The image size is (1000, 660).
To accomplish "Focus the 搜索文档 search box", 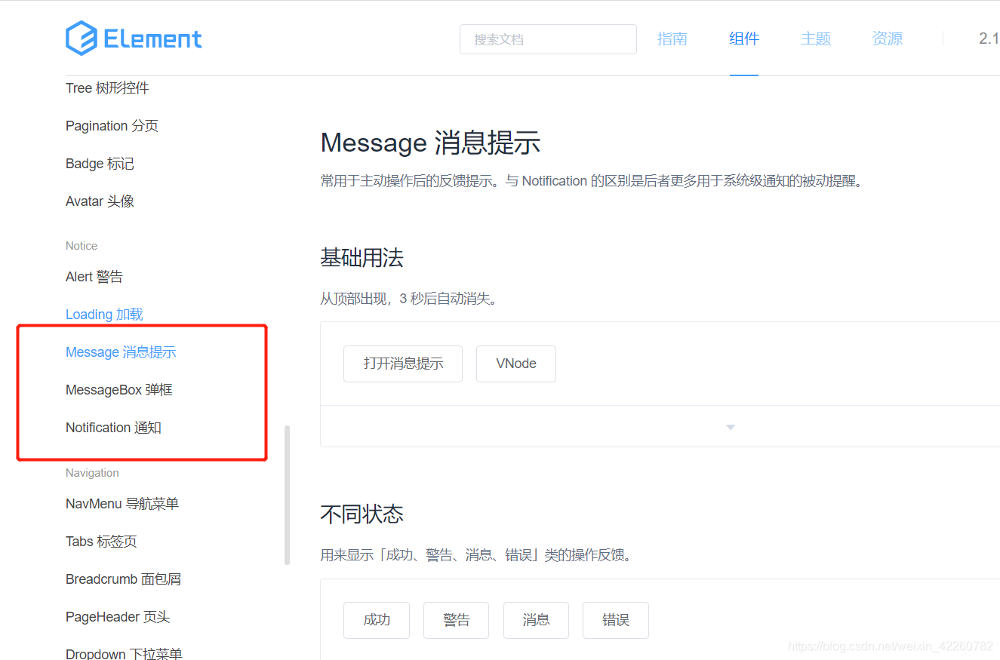I will [x=548, y=39].
